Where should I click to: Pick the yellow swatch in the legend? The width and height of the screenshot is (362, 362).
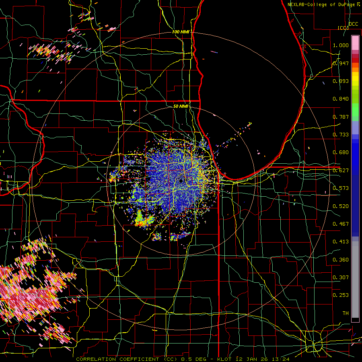[355, 79]
